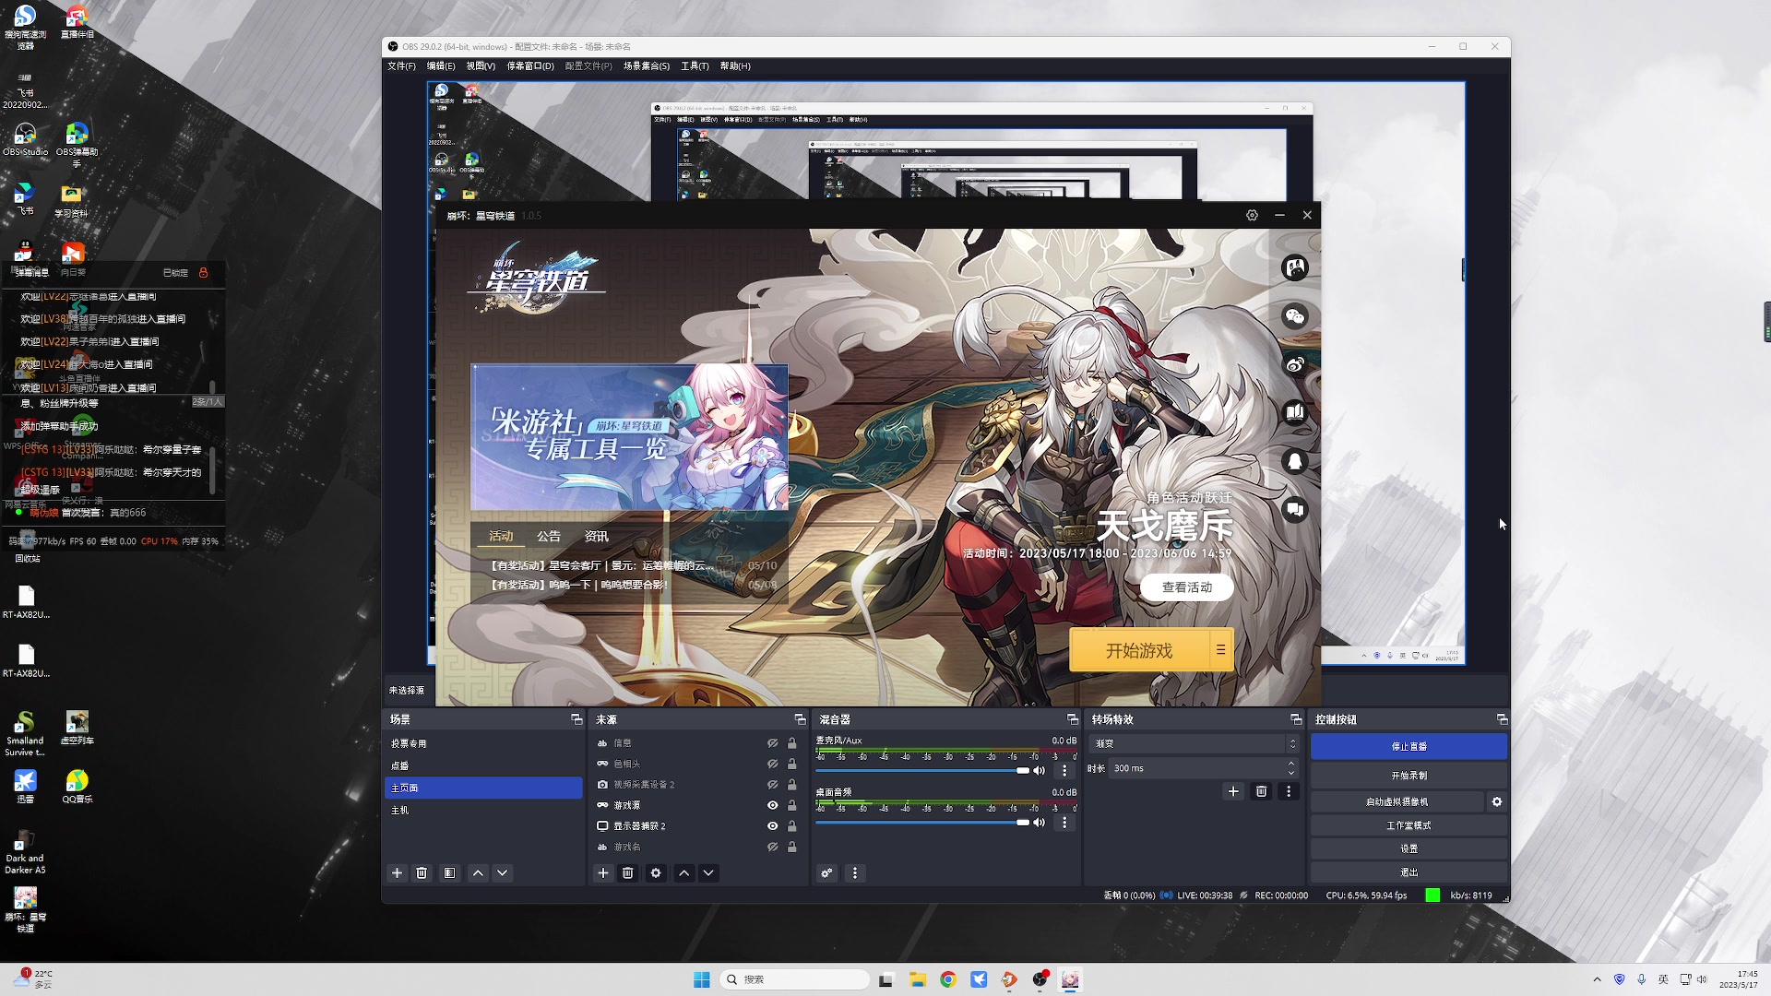This screenshot has width=1771, height=996.
Task: Show the 游戏名 source
Action: (x=773, y=847)
